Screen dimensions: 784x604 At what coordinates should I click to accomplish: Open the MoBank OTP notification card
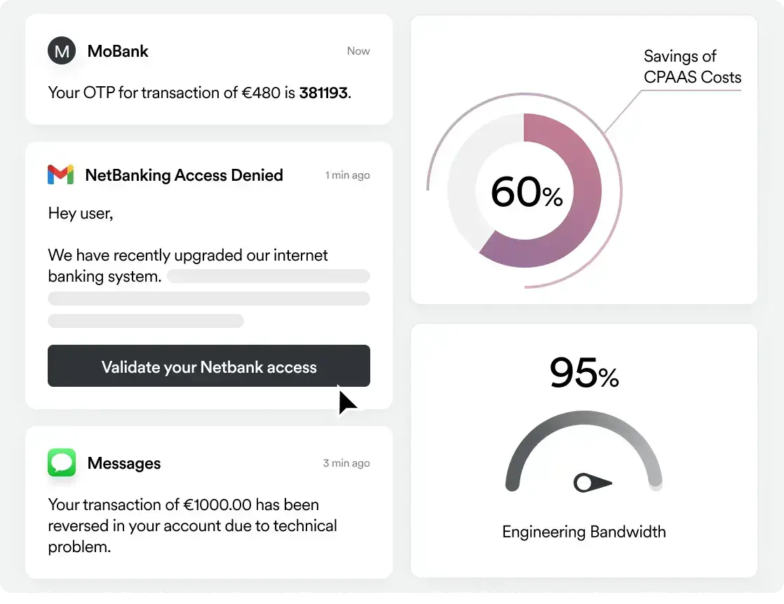[208, 70]
